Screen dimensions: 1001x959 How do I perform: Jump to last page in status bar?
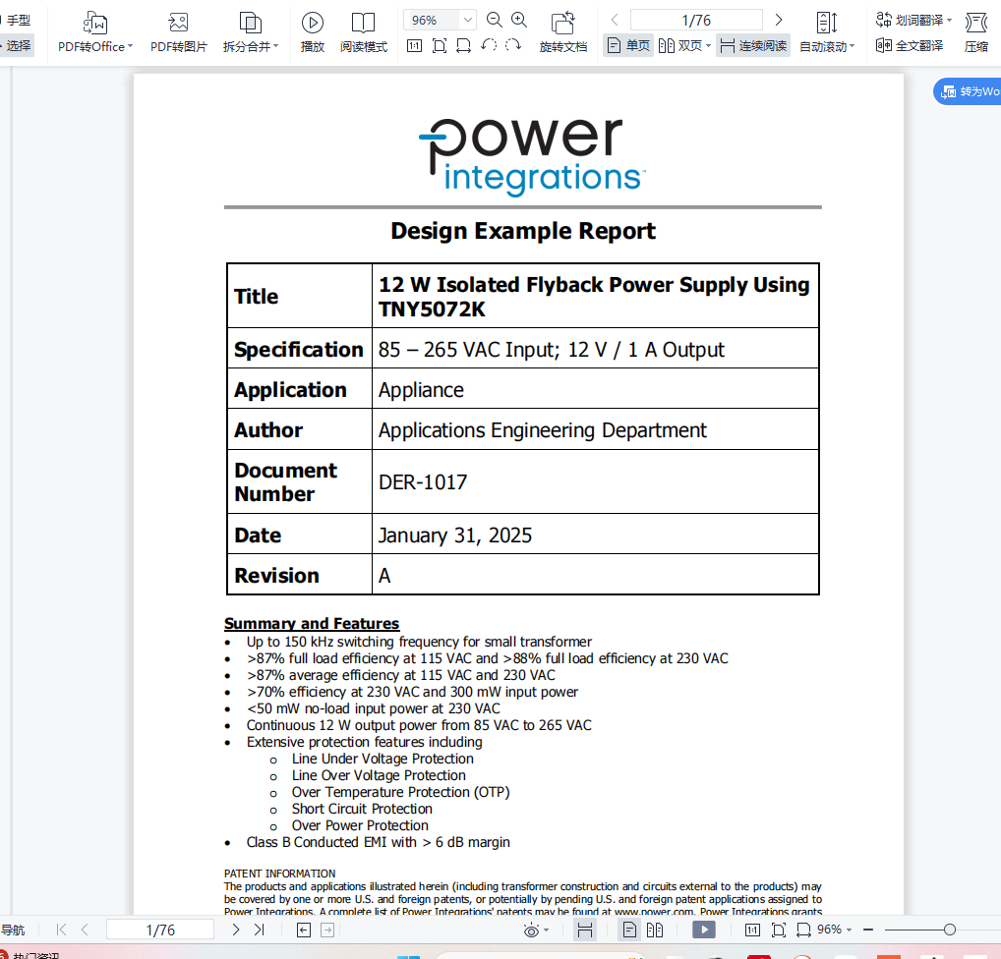coord(260,930)
